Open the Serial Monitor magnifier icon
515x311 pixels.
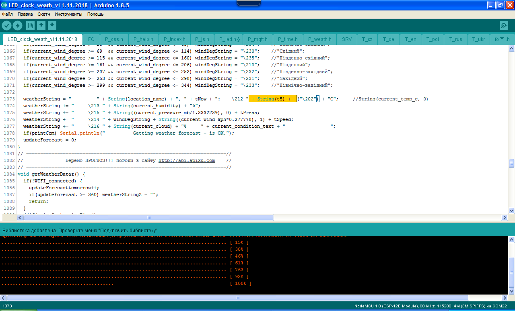[504, 26]
